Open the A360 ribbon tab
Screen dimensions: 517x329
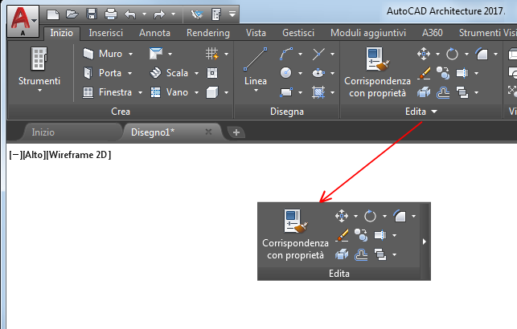click(x=433, y=33)
